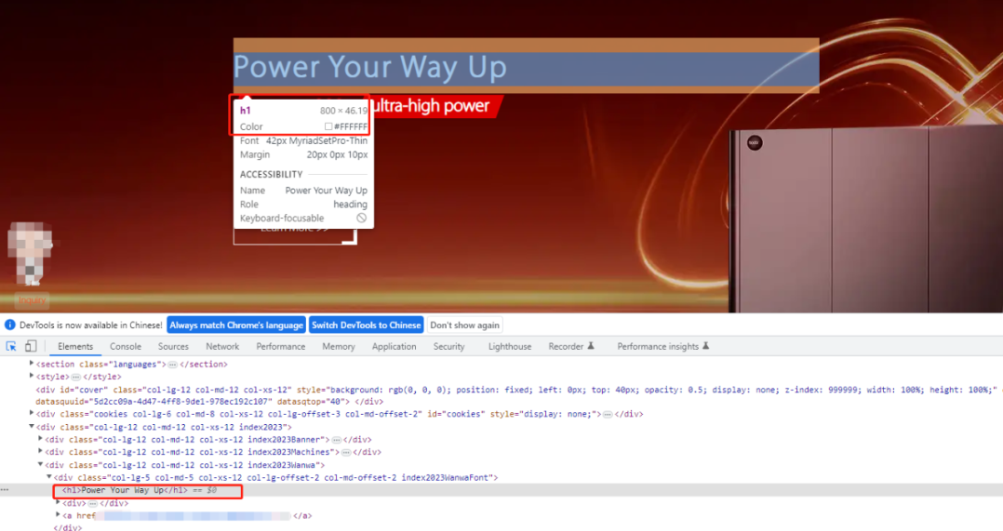Click the ellipsis inside the section languages element
Image resolution: width=1003 pixels, height=531 pixels.
(x=172, y=364)
